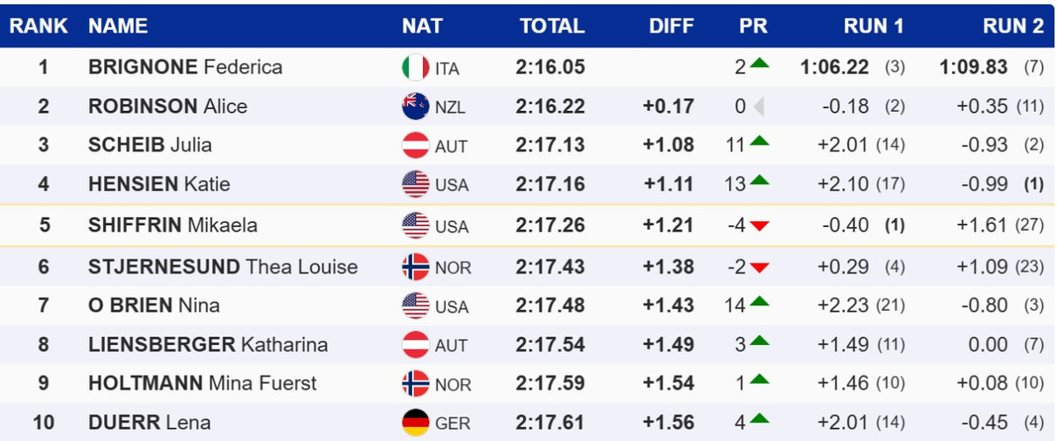Click Brignone's run 1 time 1:06.22
The height and width of the screenshot is (441, 1057).
click(834, 68)
